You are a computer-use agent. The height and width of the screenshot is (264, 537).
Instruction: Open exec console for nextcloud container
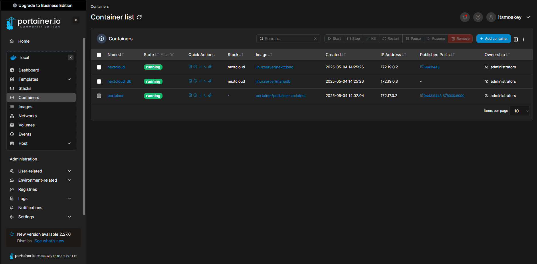(x=205, y=67)
